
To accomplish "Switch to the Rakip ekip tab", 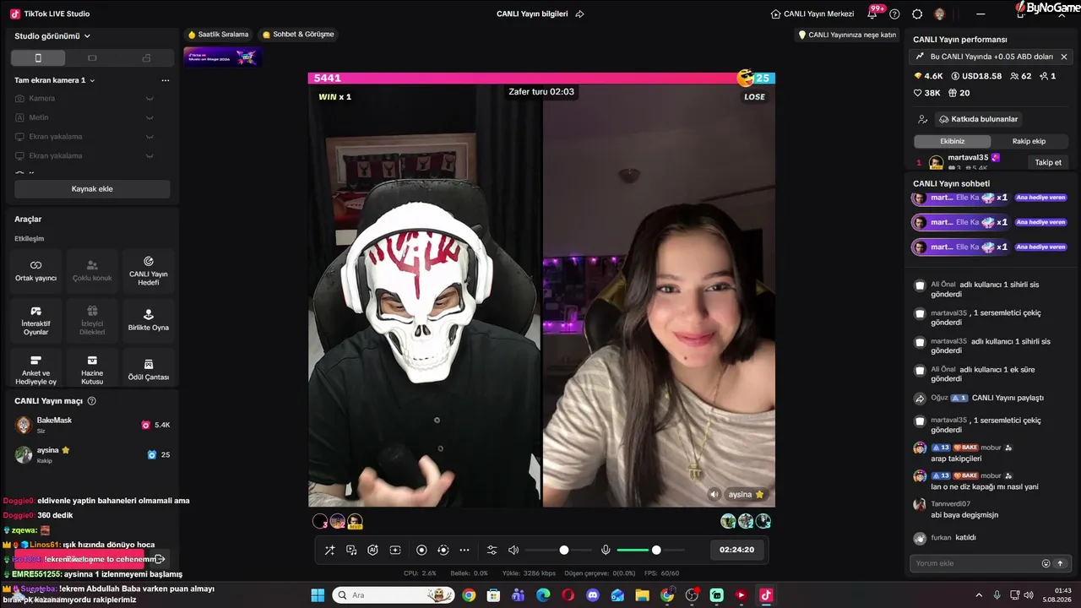I will tap(1029, 141).
